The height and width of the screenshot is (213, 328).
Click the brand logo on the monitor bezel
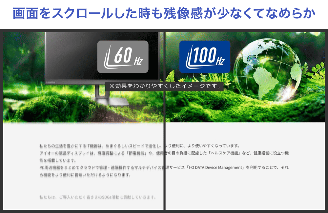pos(50,79)
